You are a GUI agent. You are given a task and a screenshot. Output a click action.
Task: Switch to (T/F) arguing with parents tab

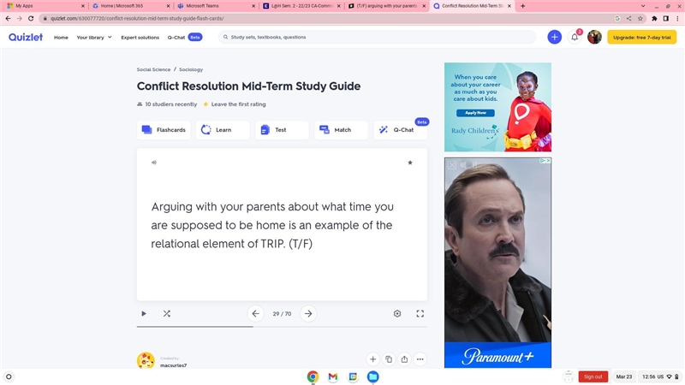[x=387, y=6]
